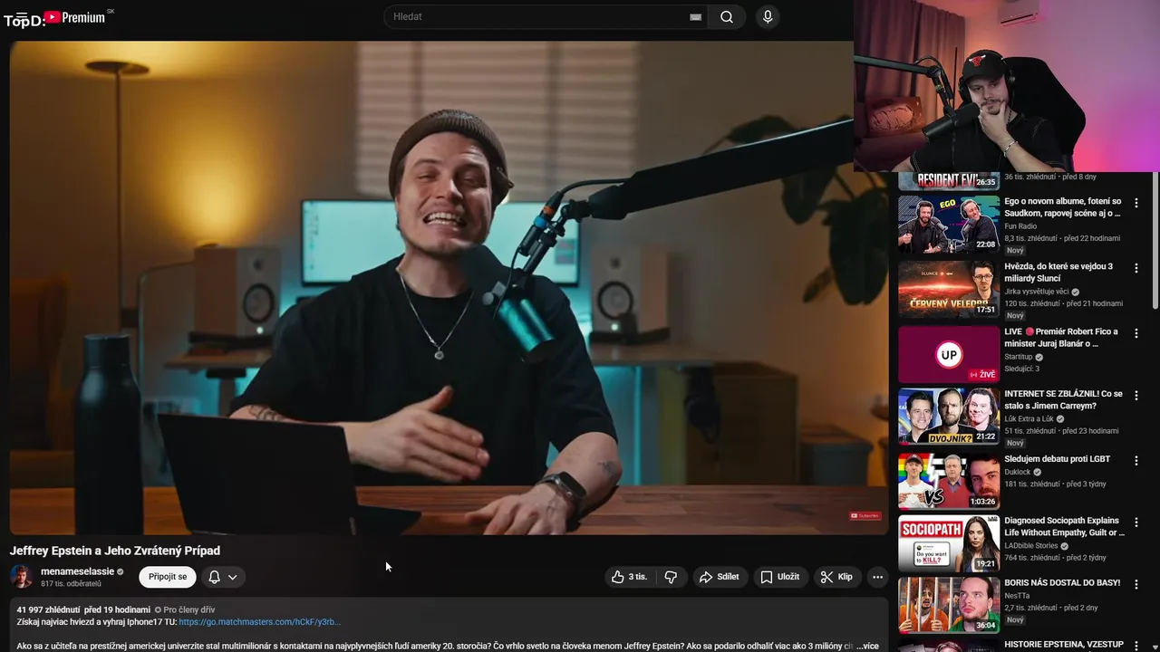1160x652 pixels.
Task: Open title 'Ego o novom albume, fotení so Saudkom'
Action: tap(1063, 207)
